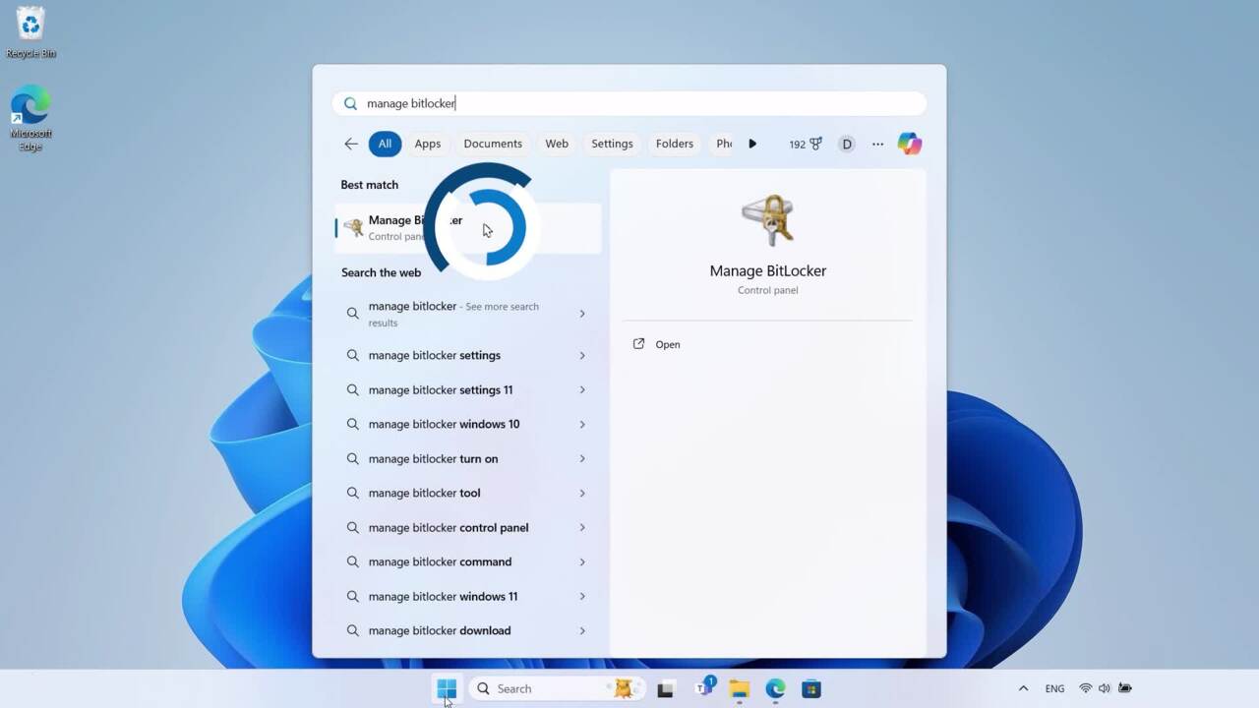1259x708 pixels.
Task: Click the ENG language indicator
Action: click(x=1054, y=688)
